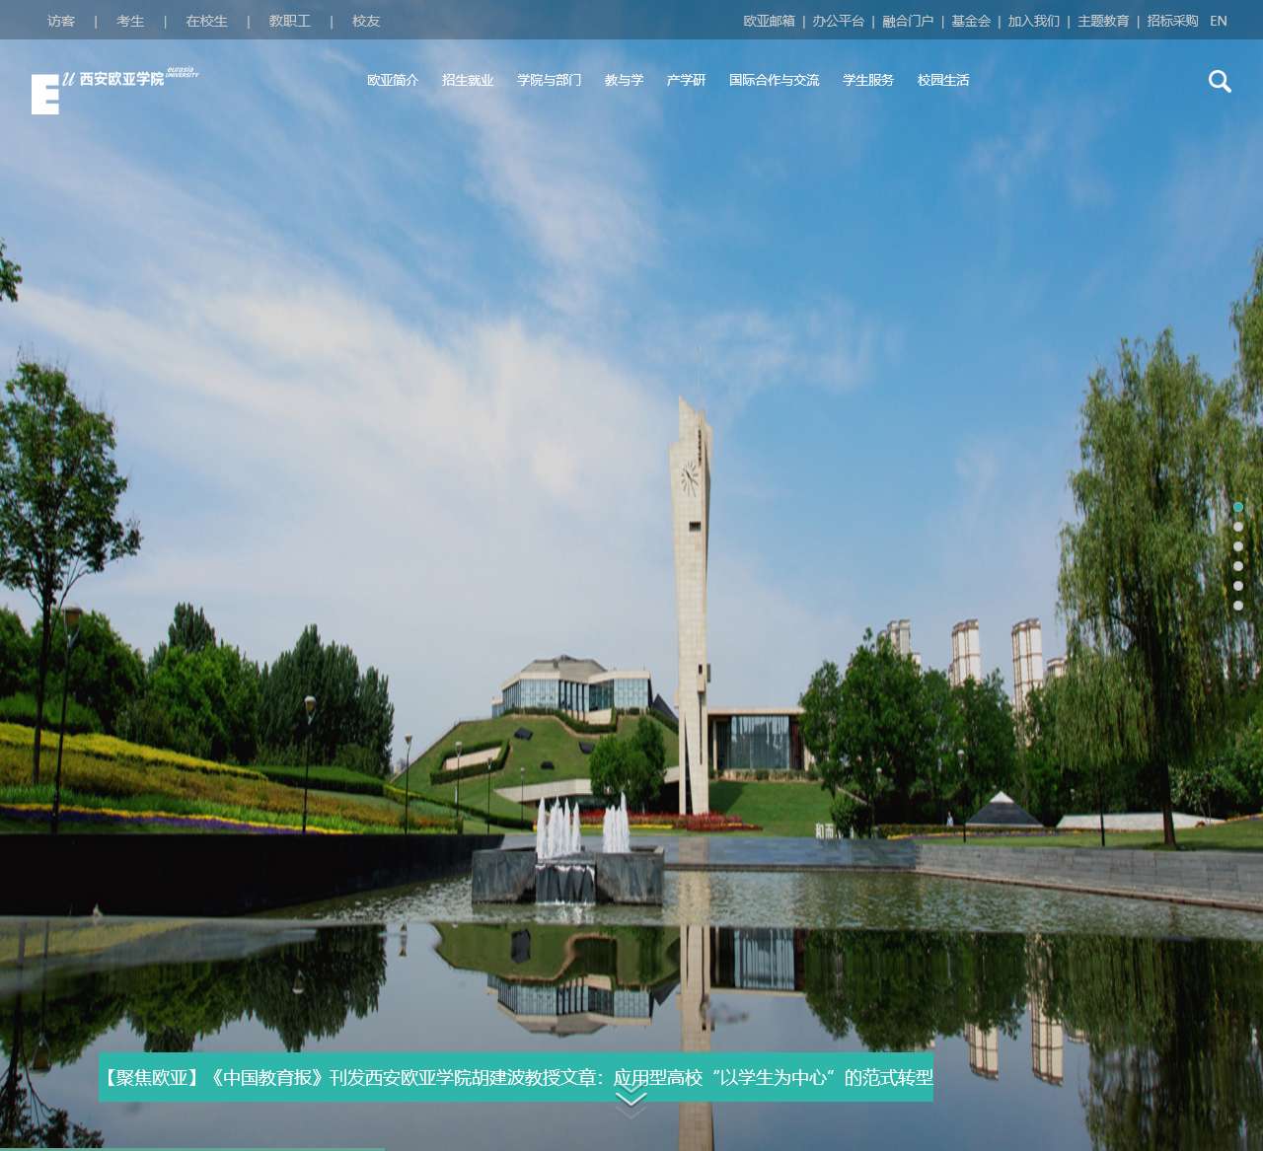The image size is (1263, 1151).
Task: Select the second carousel slide dot
Action: coord(1238,527)
